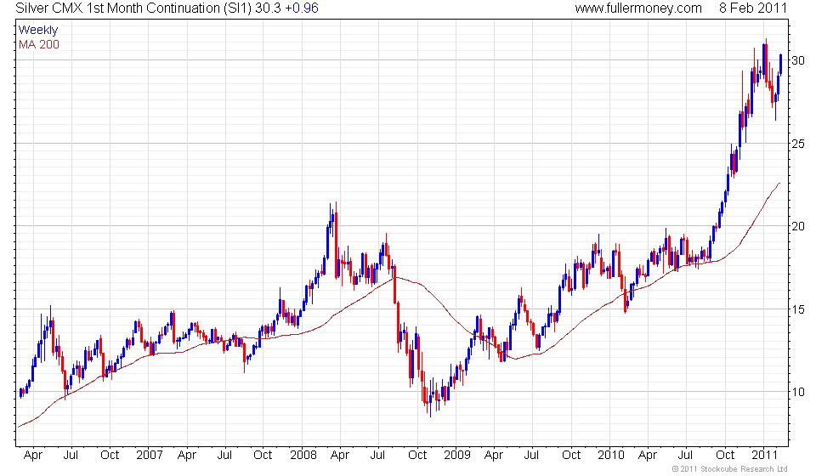This screenshot has height=476, width=833.
Task: Click the "Oct" label just before 2007
Action: 110,455
